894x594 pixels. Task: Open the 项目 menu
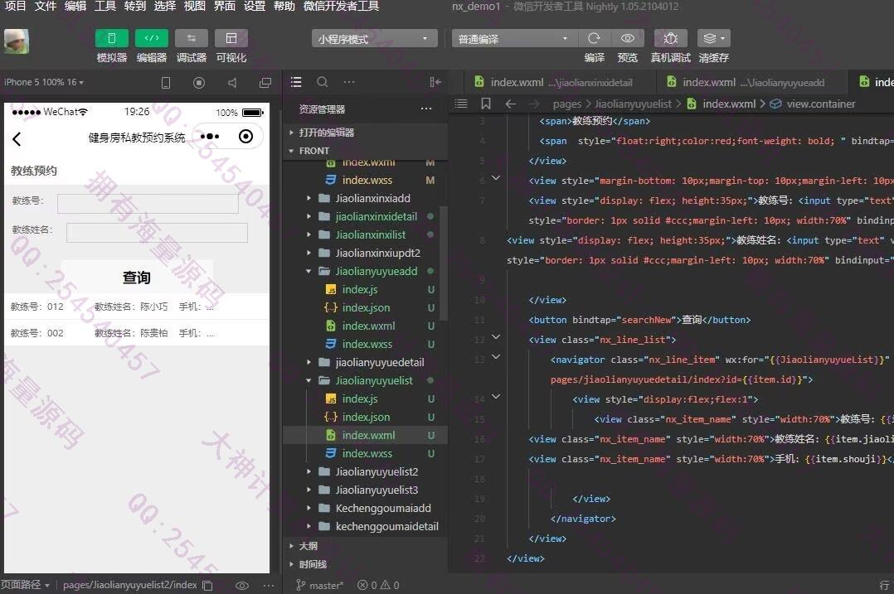point(16,7)
